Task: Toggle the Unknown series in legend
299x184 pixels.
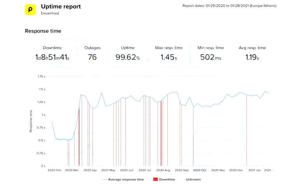Action: click(193, 179)
